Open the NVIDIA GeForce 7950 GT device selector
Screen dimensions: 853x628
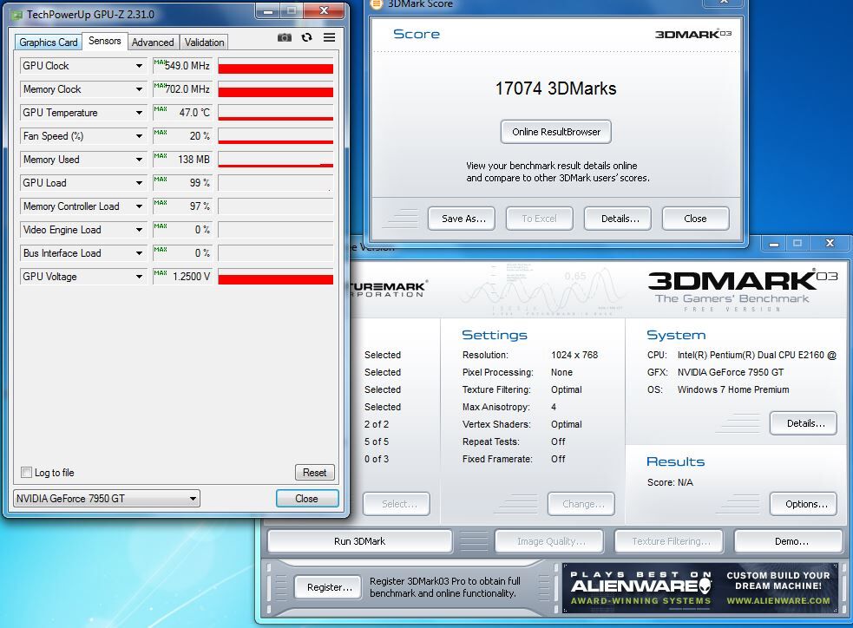[107, 498]
